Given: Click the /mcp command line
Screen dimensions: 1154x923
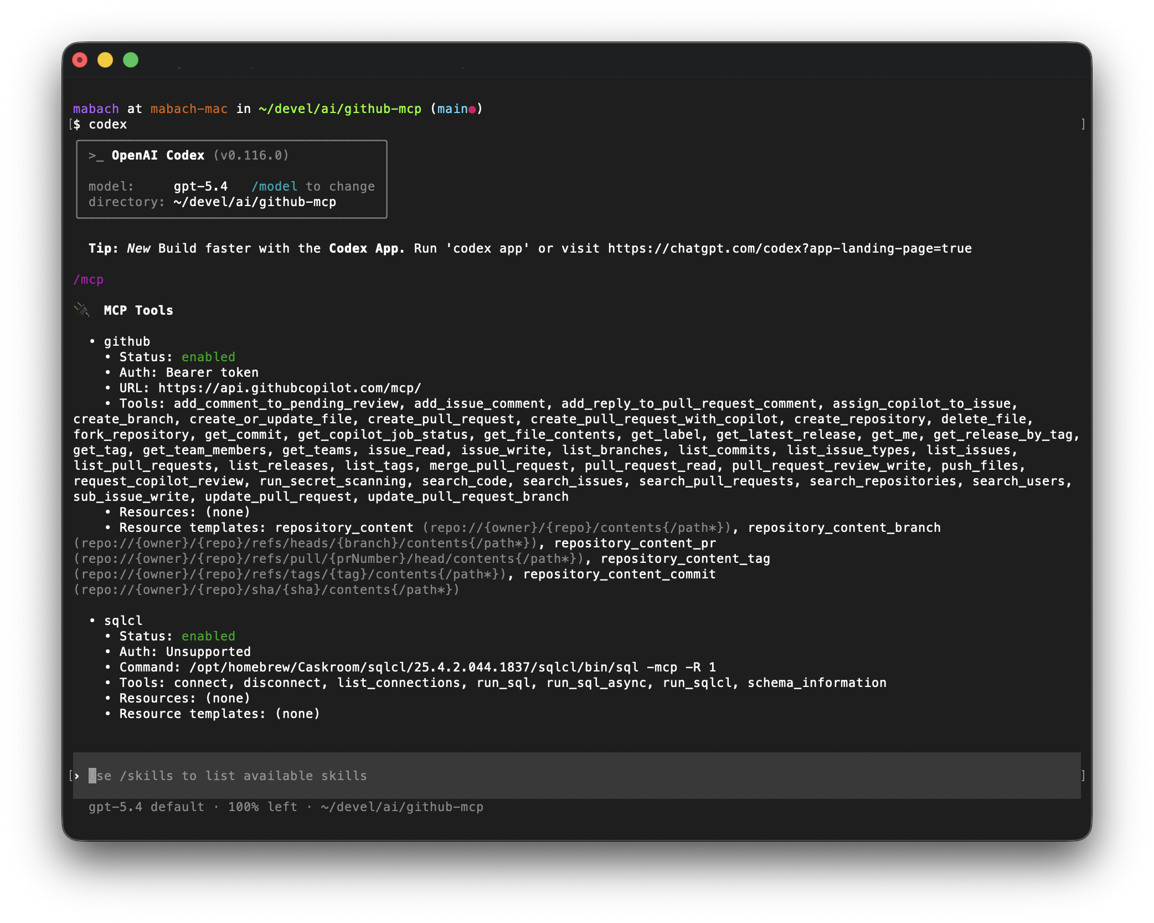Looking at the screenshot, I should 89,280.
